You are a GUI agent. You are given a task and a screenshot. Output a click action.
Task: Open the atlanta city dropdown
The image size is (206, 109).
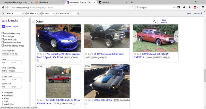15,14
